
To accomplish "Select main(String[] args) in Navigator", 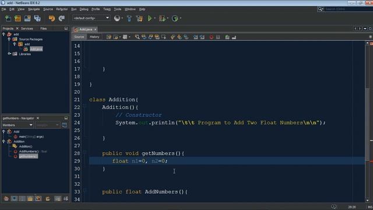I will (31, 136).
